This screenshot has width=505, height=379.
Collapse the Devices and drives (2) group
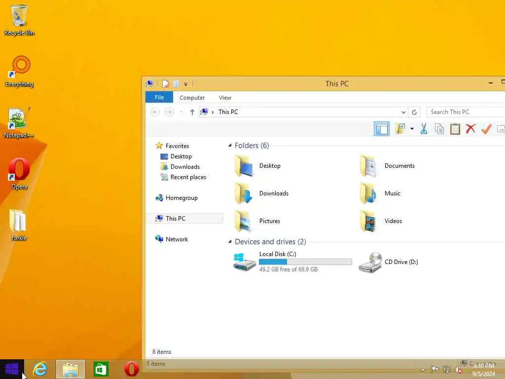[230, 242]
